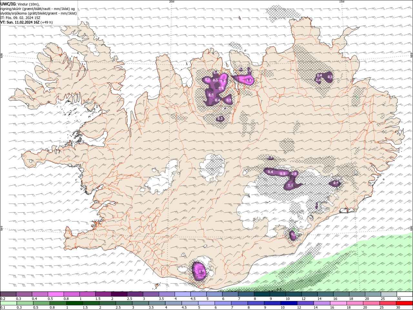Click the '20W' longitude label at the top edge
Image resolution: width=413 pixels, height=310 pixels.
[x=172, y=2]
